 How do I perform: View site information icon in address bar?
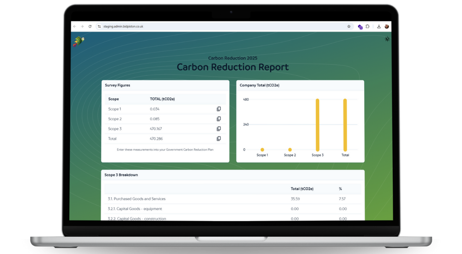(99, 27)
